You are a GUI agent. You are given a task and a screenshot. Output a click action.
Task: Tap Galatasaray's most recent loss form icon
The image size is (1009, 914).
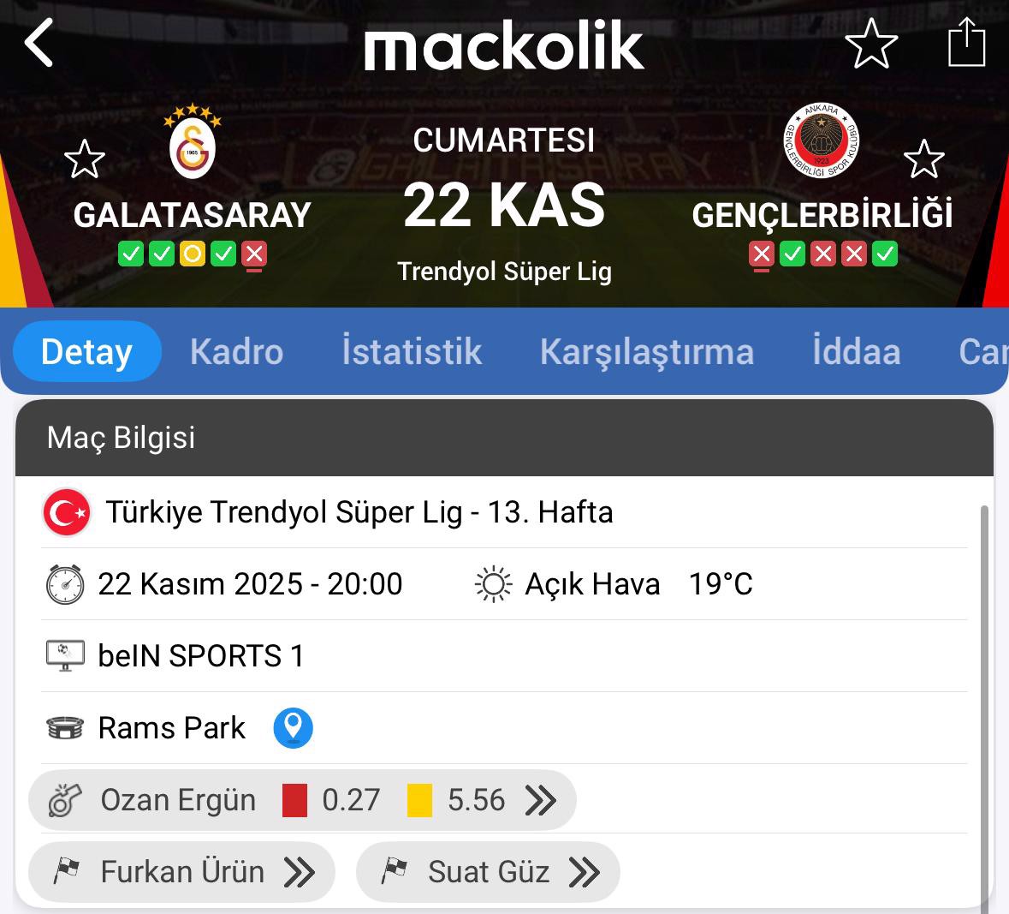click(x=254, y=254)
